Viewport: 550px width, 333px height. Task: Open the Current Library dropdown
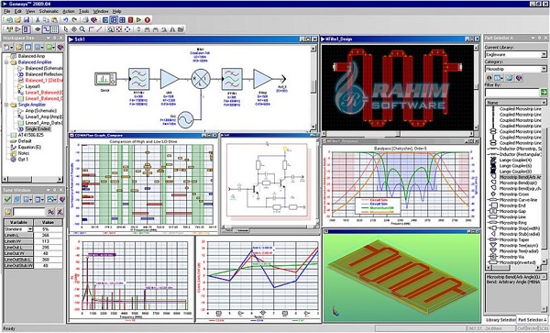point(544,54)
